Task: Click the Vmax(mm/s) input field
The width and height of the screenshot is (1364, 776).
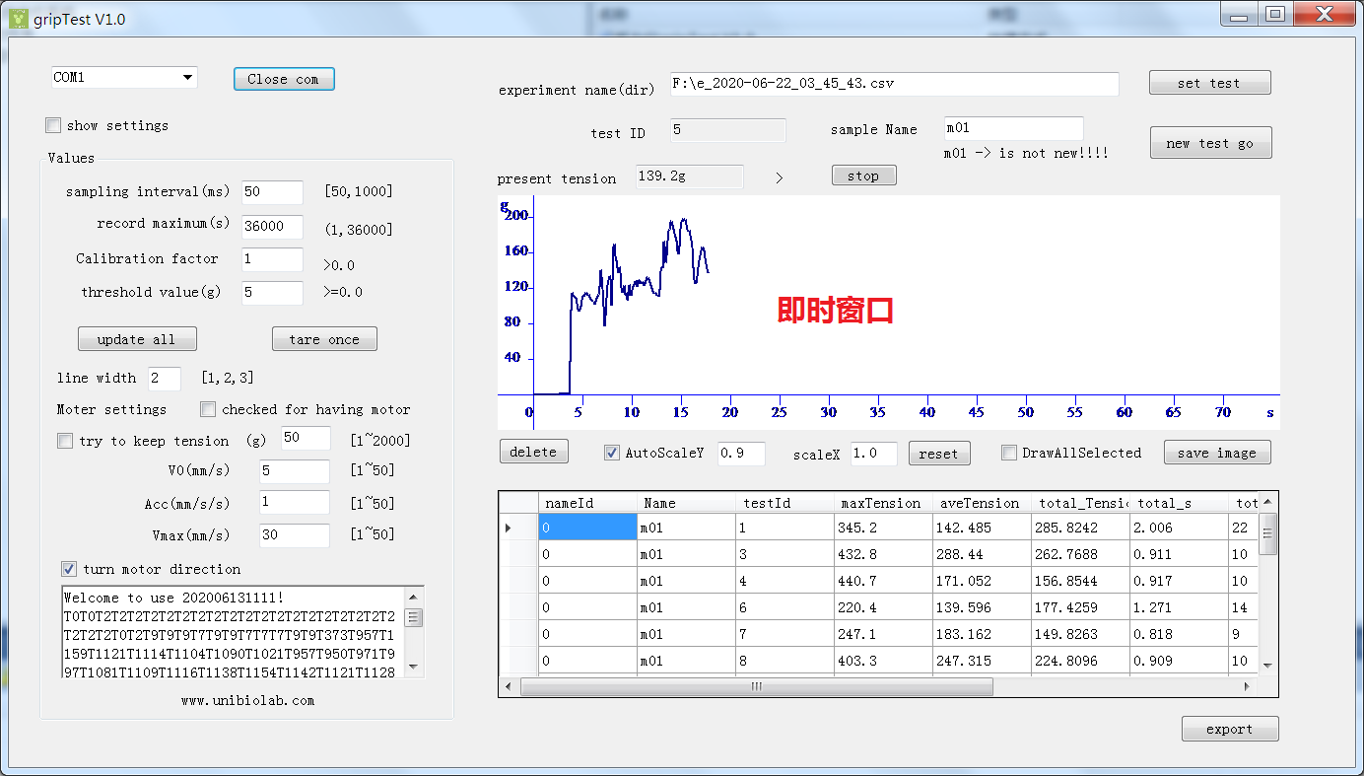Action: [295, 535]
